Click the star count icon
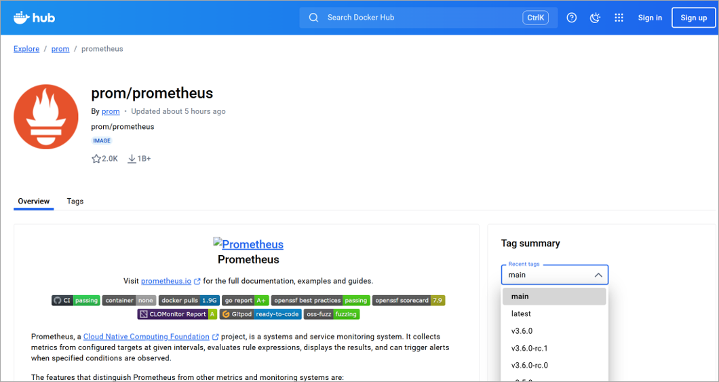Viewport: 719px width, 382px height. (96, 159)
